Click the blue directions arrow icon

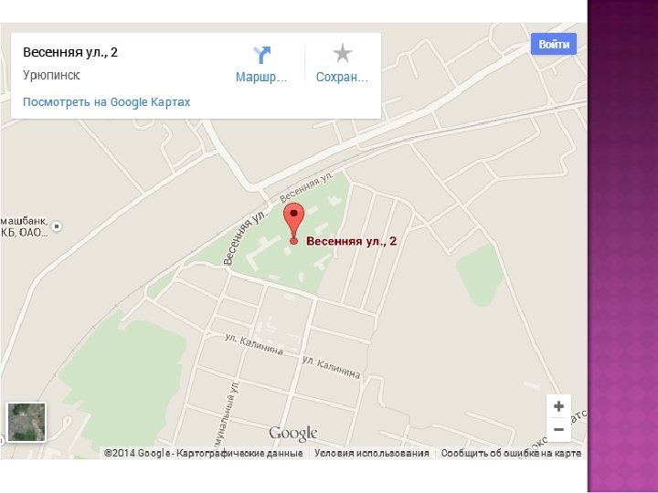pos(262,55)
